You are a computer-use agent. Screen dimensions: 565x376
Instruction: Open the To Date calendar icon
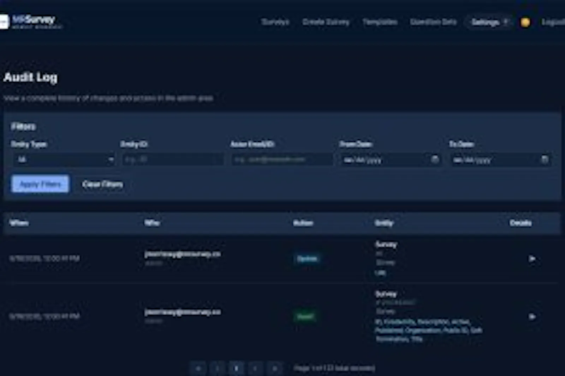click(545, 159)
